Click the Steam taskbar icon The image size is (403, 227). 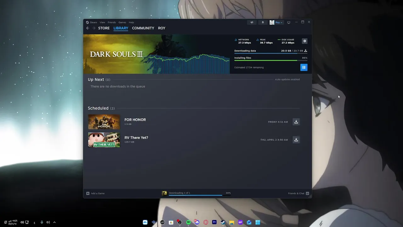(x=223, y=222)
